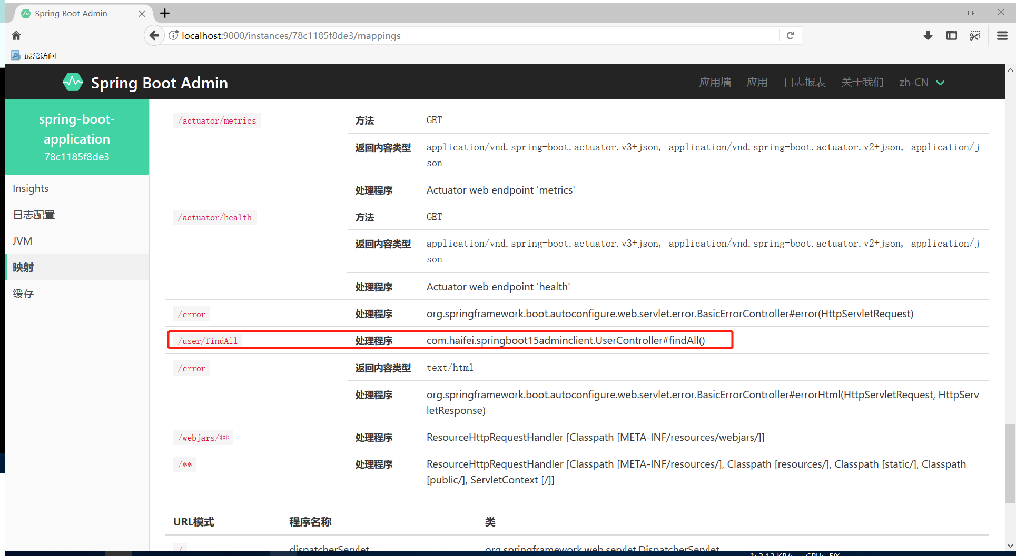Reload the page with refresh icon
The width and height of the screenshot is (1016, 556).
[790, 35]
